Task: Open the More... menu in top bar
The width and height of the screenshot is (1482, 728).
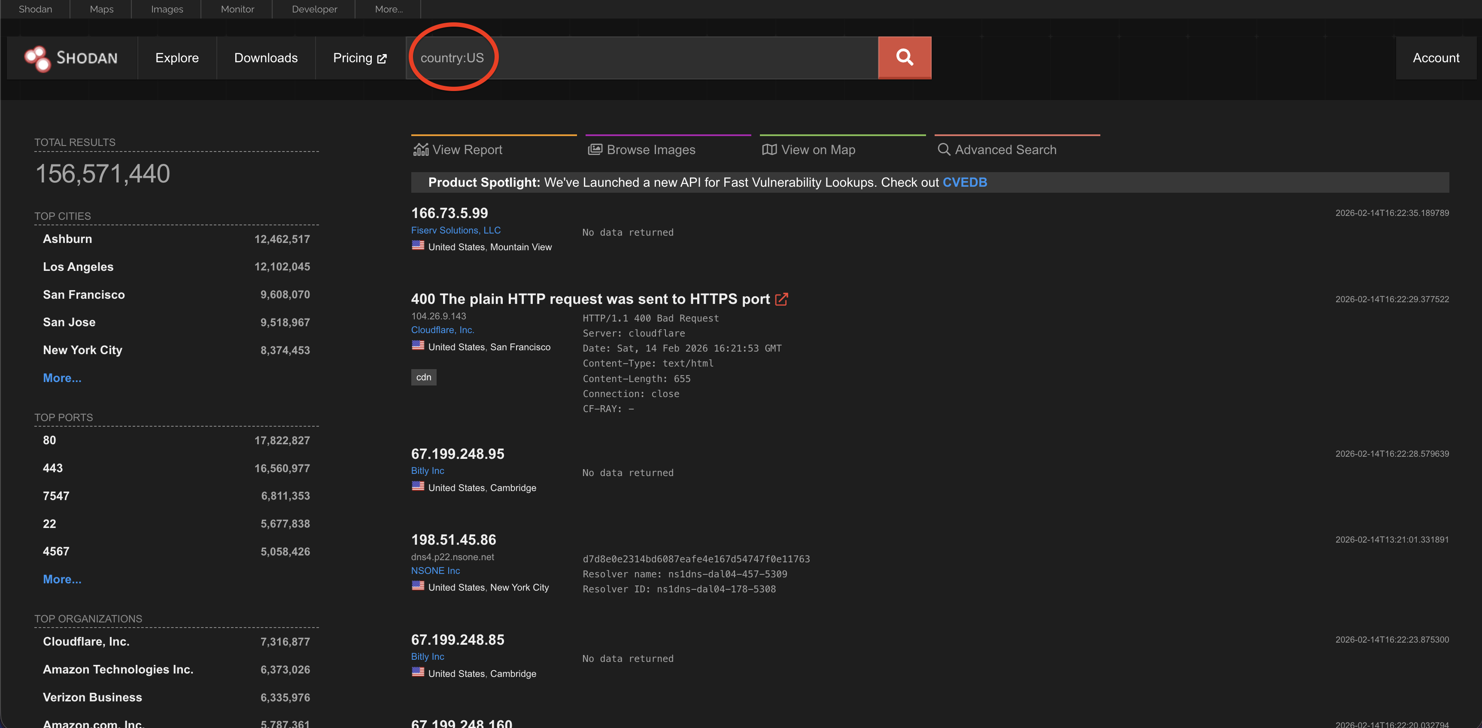Action: (389, 9)
